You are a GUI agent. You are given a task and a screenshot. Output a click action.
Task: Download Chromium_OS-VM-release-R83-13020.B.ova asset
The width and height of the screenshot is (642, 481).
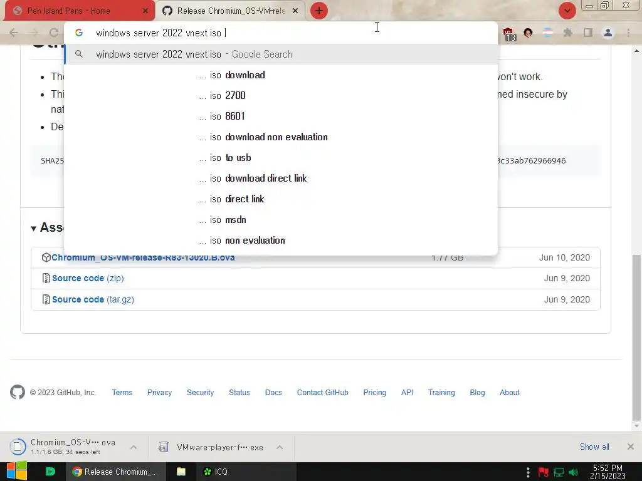click(x=143, y=257)
